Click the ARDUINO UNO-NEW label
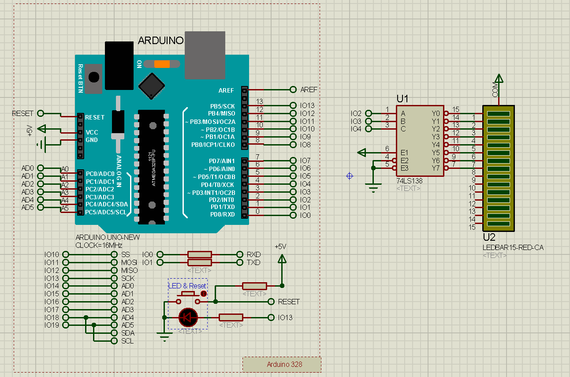 108,237
